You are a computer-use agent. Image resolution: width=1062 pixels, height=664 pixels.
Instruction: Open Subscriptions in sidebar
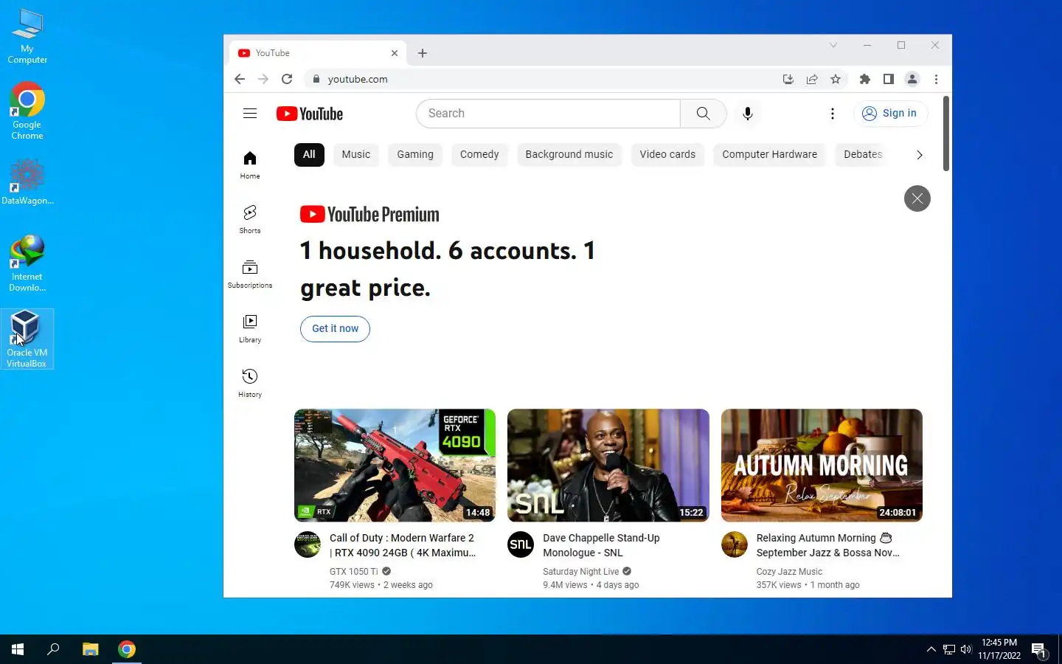(250, 274)
